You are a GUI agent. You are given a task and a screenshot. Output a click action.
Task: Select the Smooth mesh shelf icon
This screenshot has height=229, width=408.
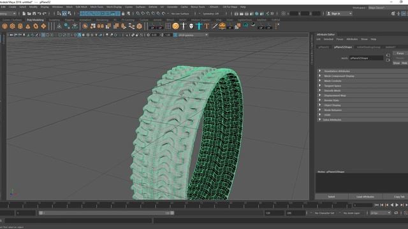pos(140,26)
